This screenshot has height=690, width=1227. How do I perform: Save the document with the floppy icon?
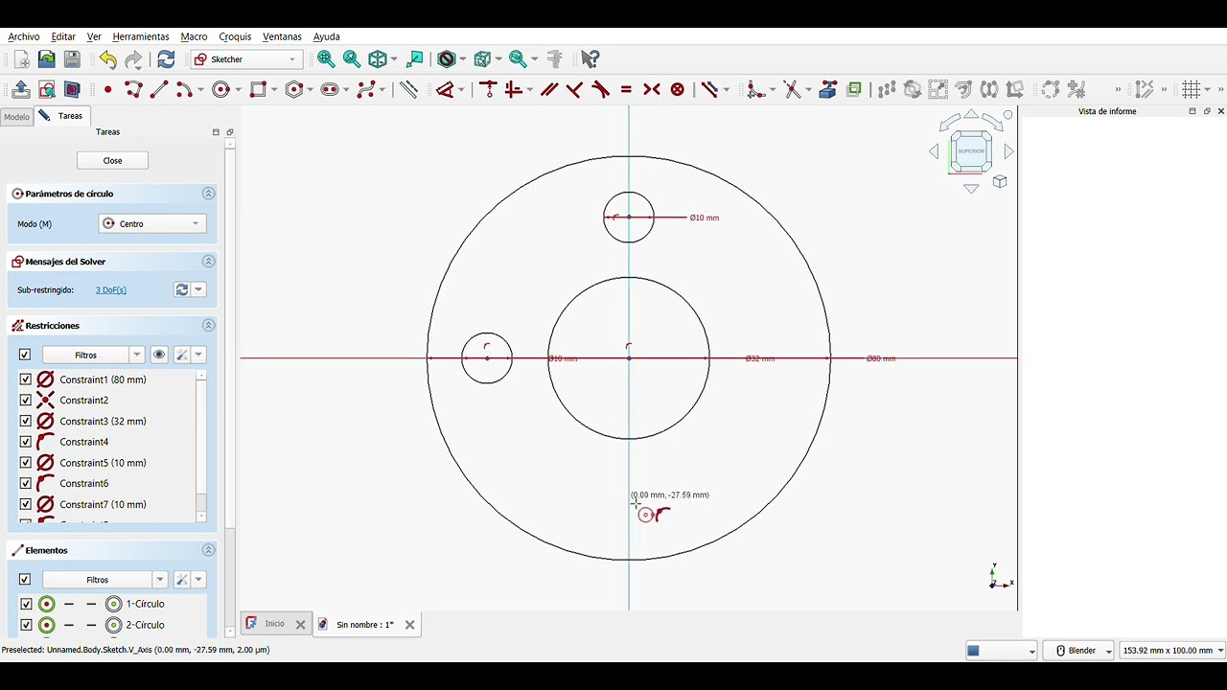(72, 59)
